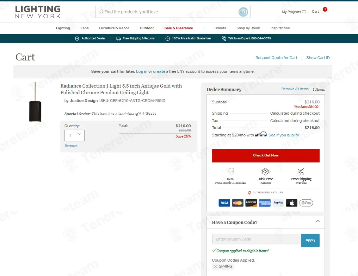Open the Fans menu
358x276 pixels.
pyautogui.click(x=85, y=28)
